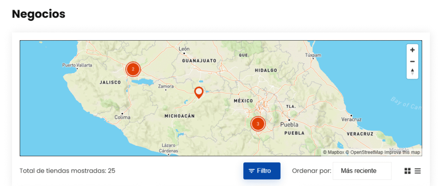Switch to grid view layout

(x=408, y=171)
